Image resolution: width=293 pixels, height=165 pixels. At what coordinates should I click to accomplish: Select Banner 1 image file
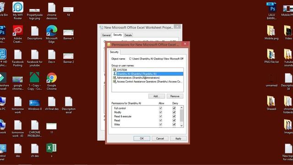tap(68, 35)
